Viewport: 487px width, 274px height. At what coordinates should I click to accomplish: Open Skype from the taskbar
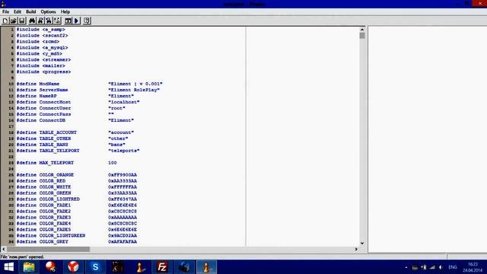[x=95, y=267]
